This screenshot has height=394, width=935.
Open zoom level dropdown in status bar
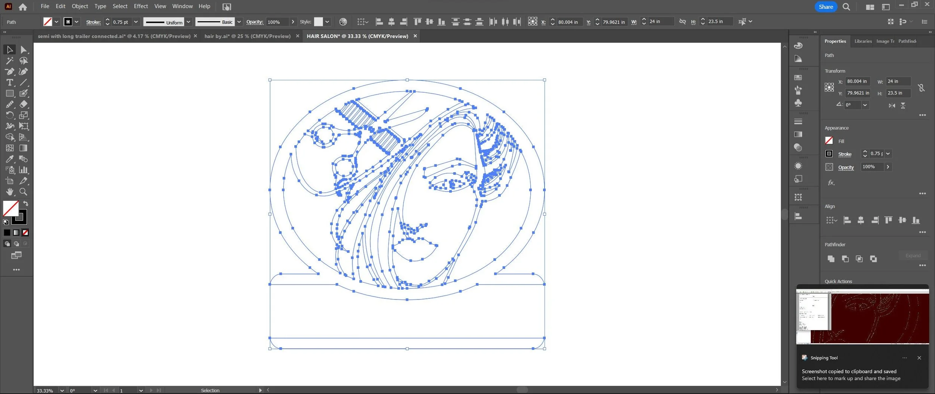[62, 390]
